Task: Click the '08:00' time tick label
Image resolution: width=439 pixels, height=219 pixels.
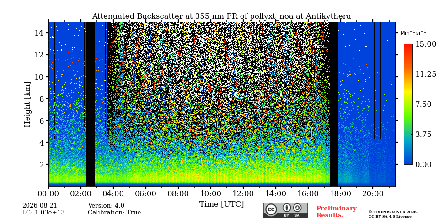Action: point(178,193)
